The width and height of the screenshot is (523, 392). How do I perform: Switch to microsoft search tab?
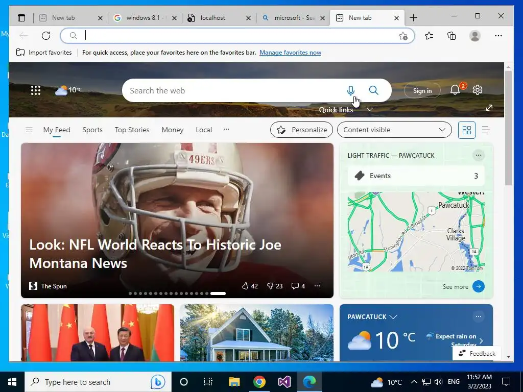click(x=293, y=18)
